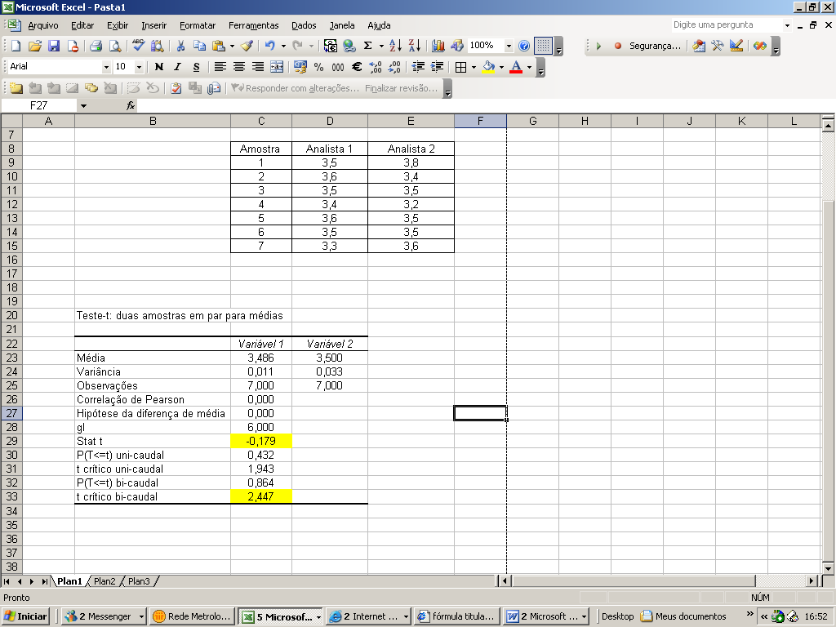Toggle Bold formatting (N button)
This screenshot has width=836, height=627.
(159, 67)
